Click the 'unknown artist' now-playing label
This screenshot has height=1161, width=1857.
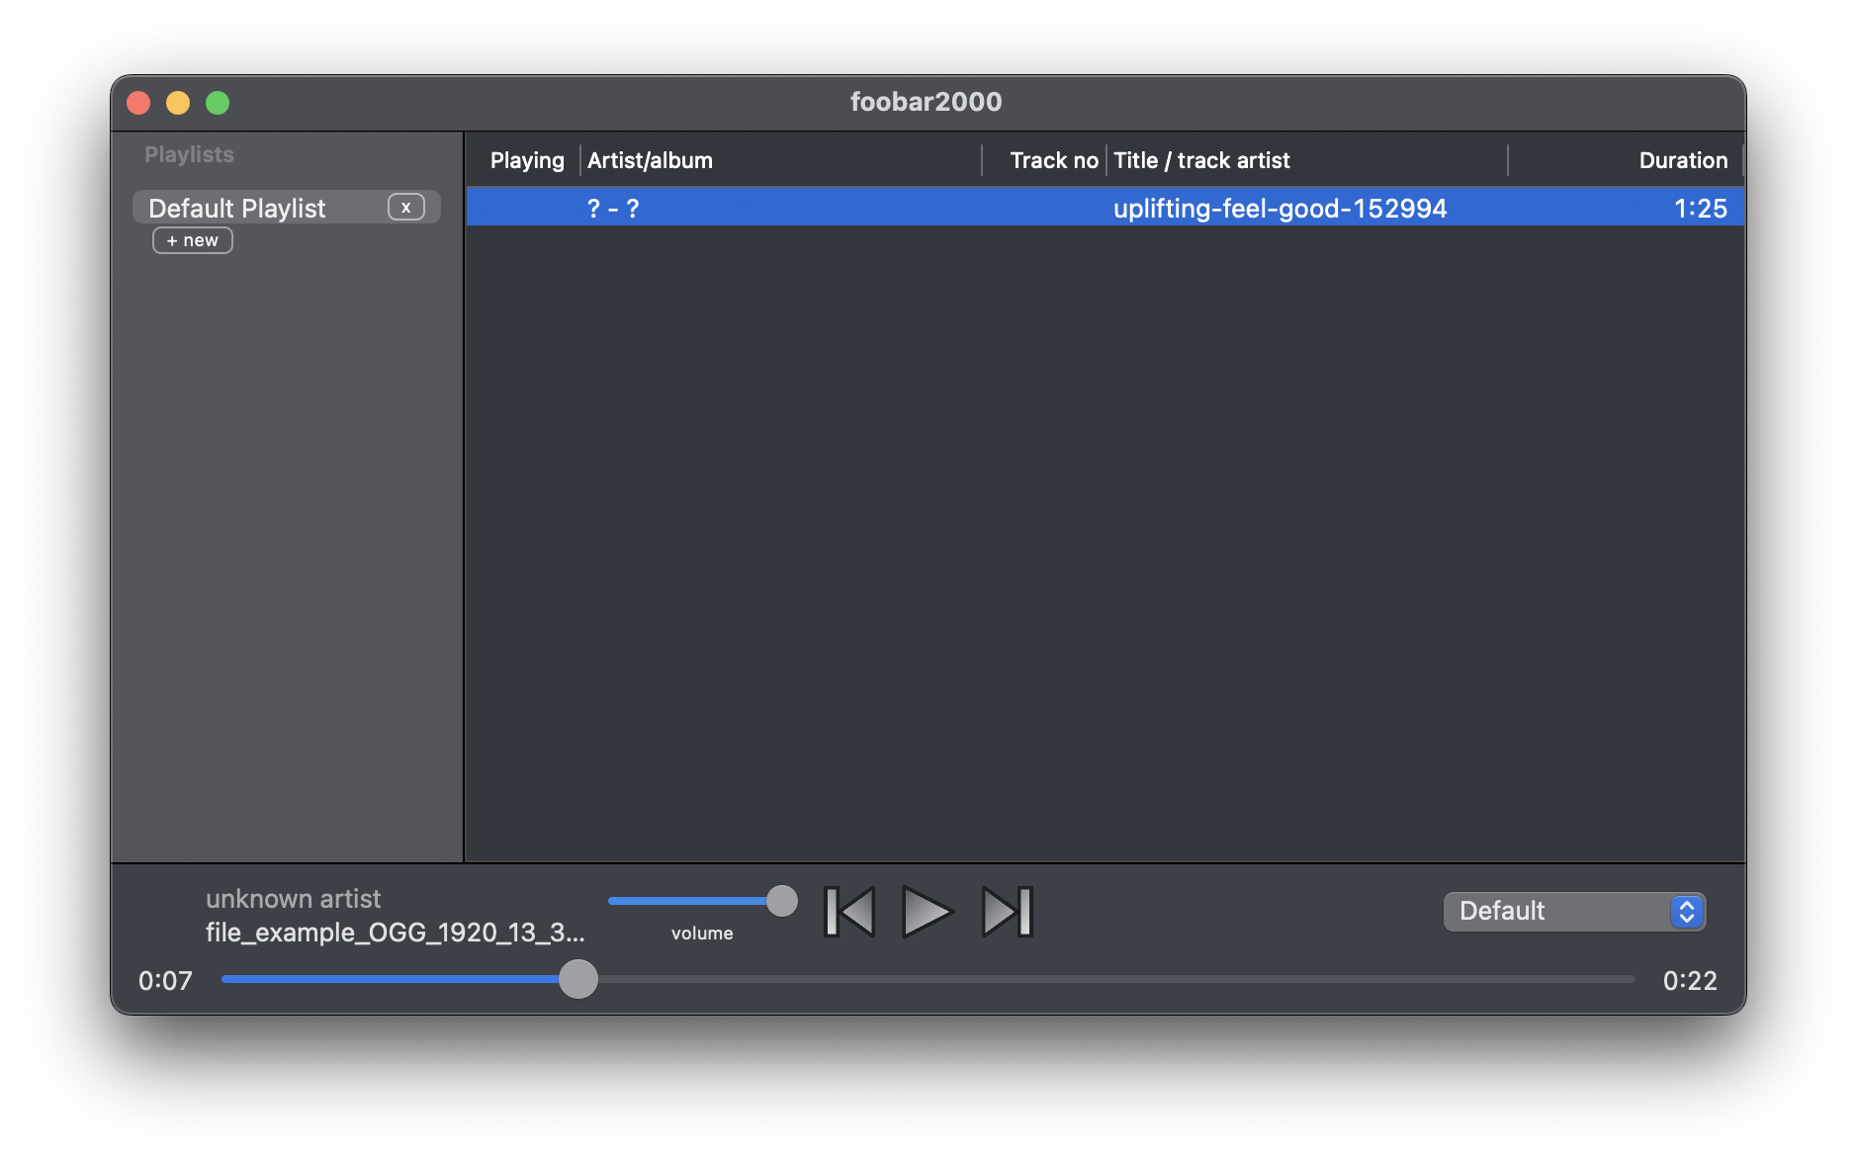[293, 899]
